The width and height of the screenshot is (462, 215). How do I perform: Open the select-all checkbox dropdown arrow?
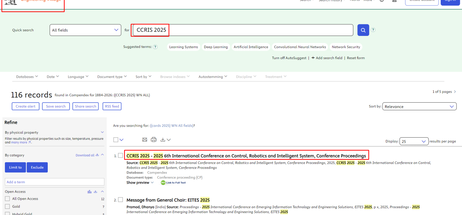pyautogui.click(x=122, y=140)
